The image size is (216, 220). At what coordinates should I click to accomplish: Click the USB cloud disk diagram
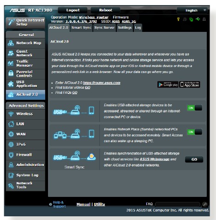[74, 110]
